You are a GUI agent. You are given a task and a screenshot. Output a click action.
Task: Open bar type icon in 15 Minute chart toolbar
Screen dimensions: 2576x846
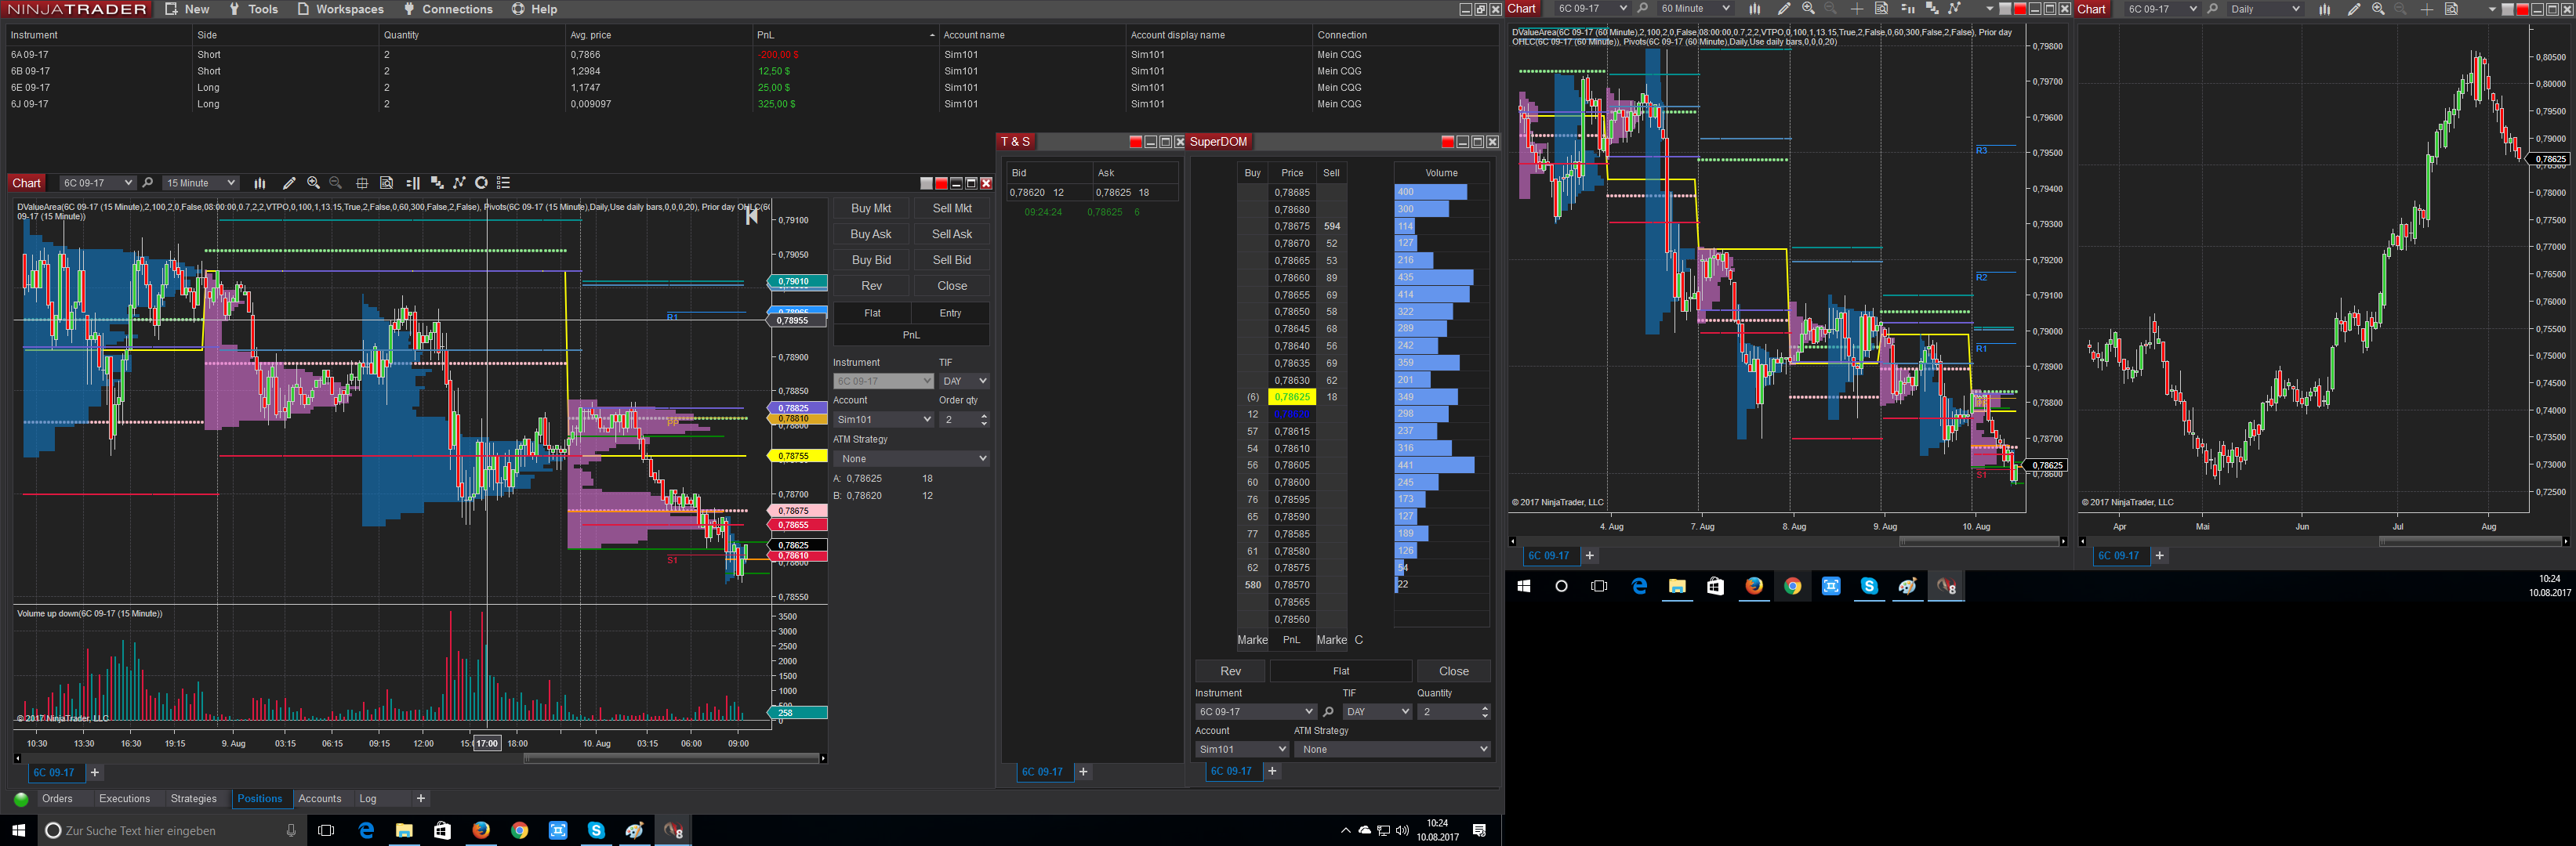(260, 183)
